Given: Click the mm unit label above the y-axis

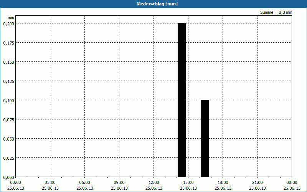Looking at the screenshot, I should tap(11, 18).
